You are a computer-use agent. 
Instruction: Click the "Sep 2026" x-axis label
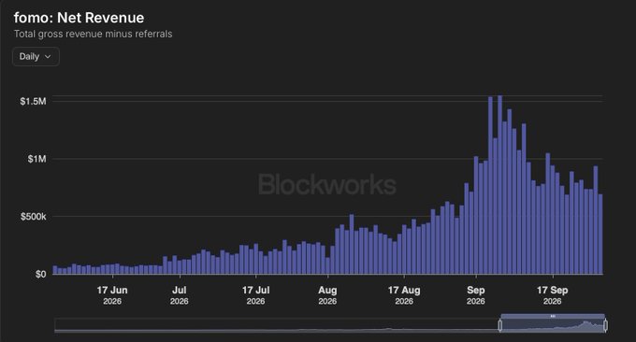click(x=476, y=295)
